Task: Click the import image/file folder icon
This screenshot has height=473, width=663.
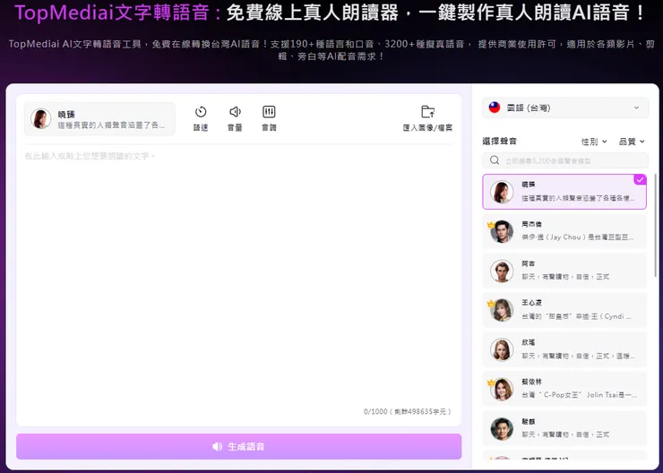Action: point(428,112)
